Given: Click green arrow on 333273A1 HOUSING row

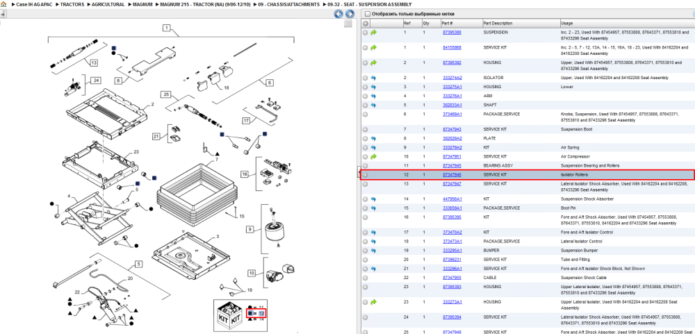Looking at the screenshot, I should (x=374, y=302).
